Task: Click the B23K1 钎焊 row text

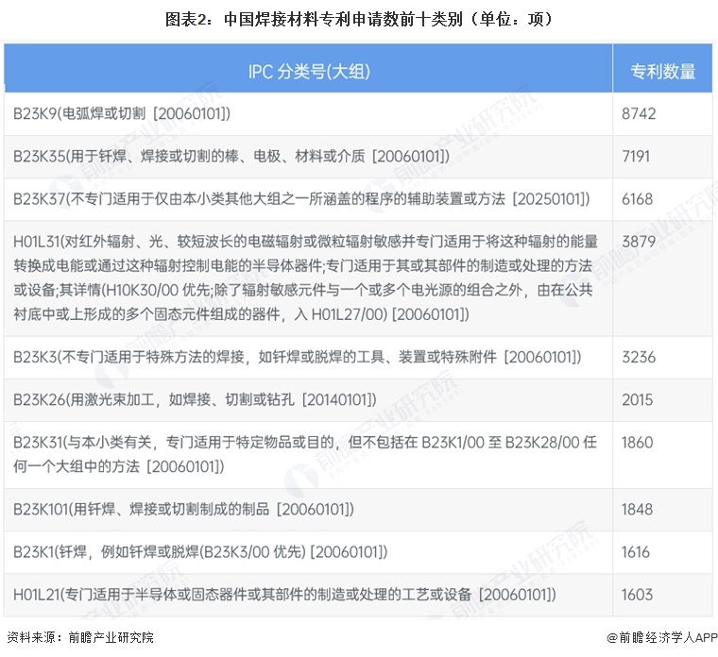Action: 200,552
